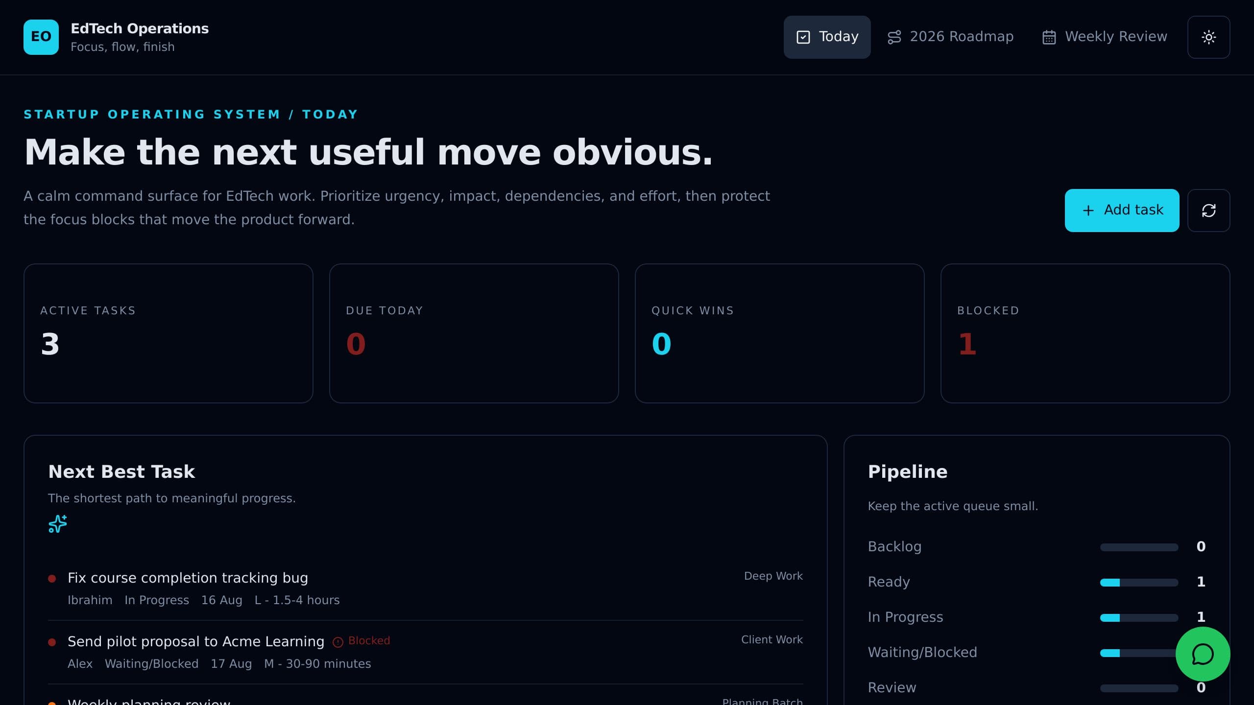Open task Send pilot proposal to Acme Learning
The image size is (1254, 705).
point(196,641)
